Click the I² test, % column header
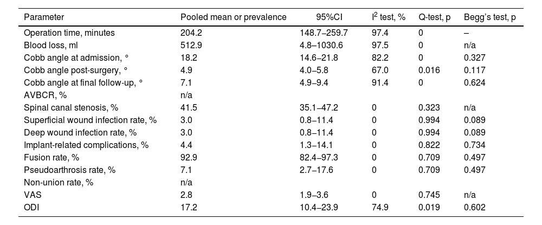Viewport: 542px width, 225px height. (x=389, y=17)
